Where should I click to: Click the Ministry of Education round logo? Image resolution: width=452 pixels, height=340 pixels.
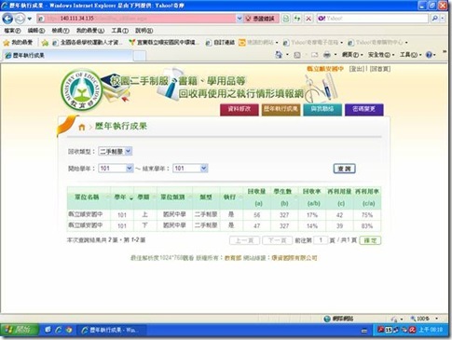(x=82, y=90)
